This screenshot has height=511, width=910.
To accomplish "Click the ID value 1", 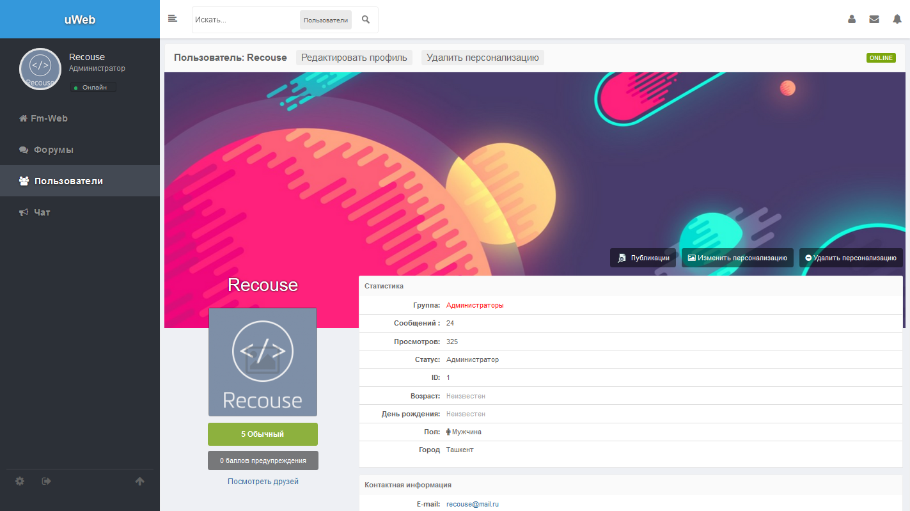I will pyautogui.click(x=448, y=378).
